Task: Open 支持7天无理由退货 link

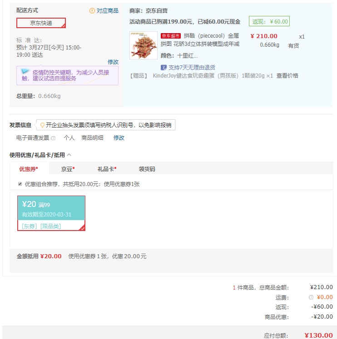Action: [x=192, y=68]
